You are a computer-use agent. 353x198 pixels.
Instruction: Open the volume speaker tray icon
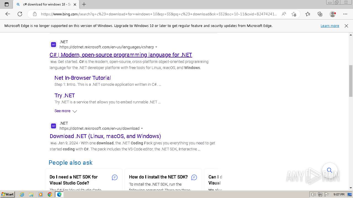point(314,194)
